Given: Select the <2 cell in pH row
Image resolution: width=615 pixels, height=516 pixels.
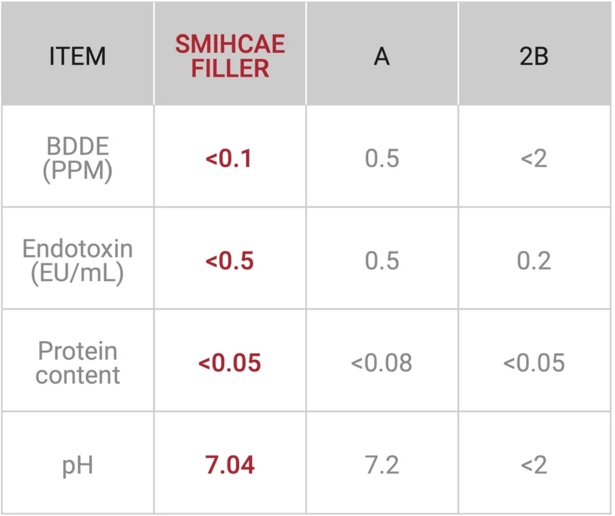Looking at the screenshot, I should point(534,465).
